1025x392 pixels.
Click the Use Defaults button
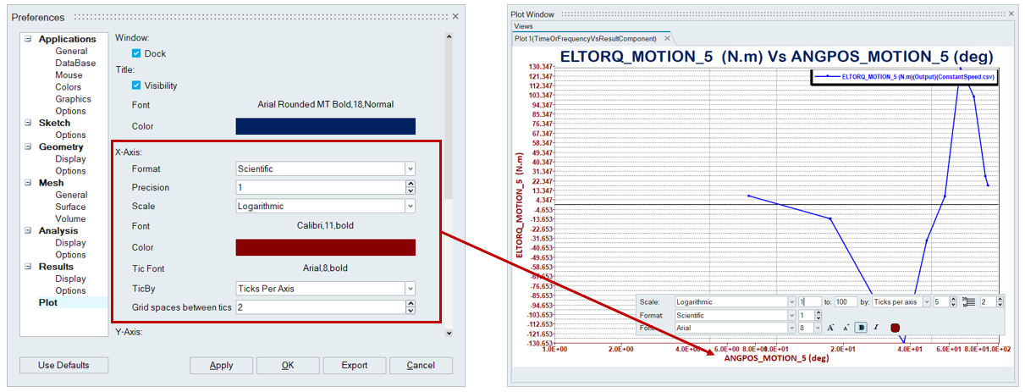pyautogui.click(x=65, y=366)
